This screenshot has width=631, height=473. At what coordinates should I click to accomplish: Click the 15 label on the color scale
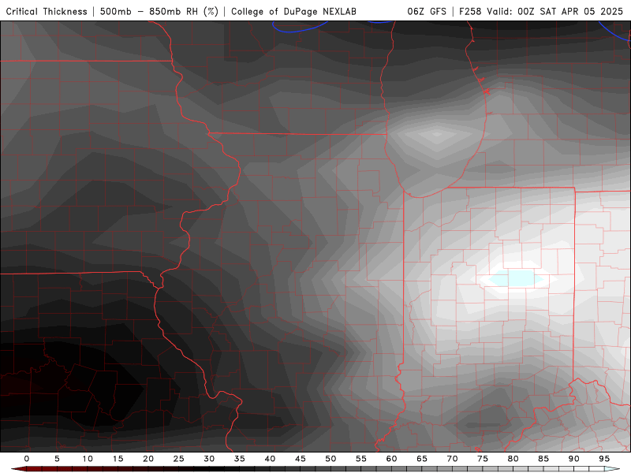118,459
